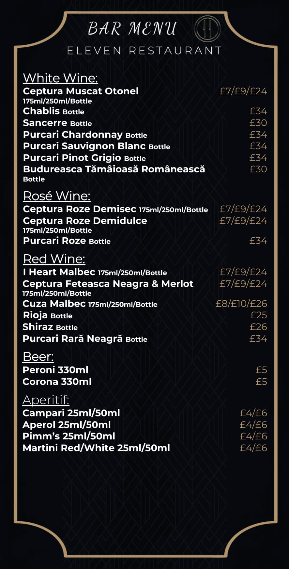This screenshot has width=289, height=569.
Task: Choose Purcari Rară Neagră Bottle
Action: 85,339
